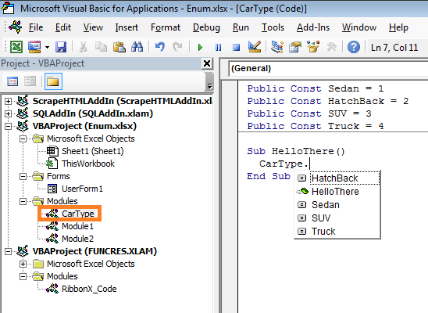Click the Find binoculars icon
This screenshot has width=428, height=313.
point(137,47)
